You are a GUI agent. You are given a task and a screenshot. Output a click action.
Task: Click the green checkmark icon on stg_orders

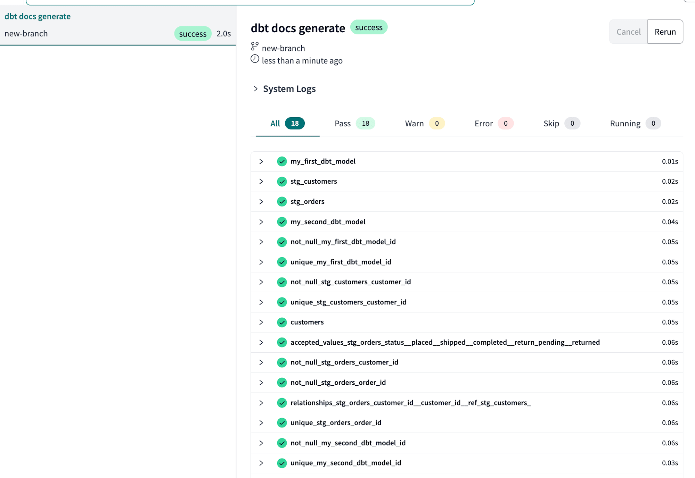click(282, 202)
